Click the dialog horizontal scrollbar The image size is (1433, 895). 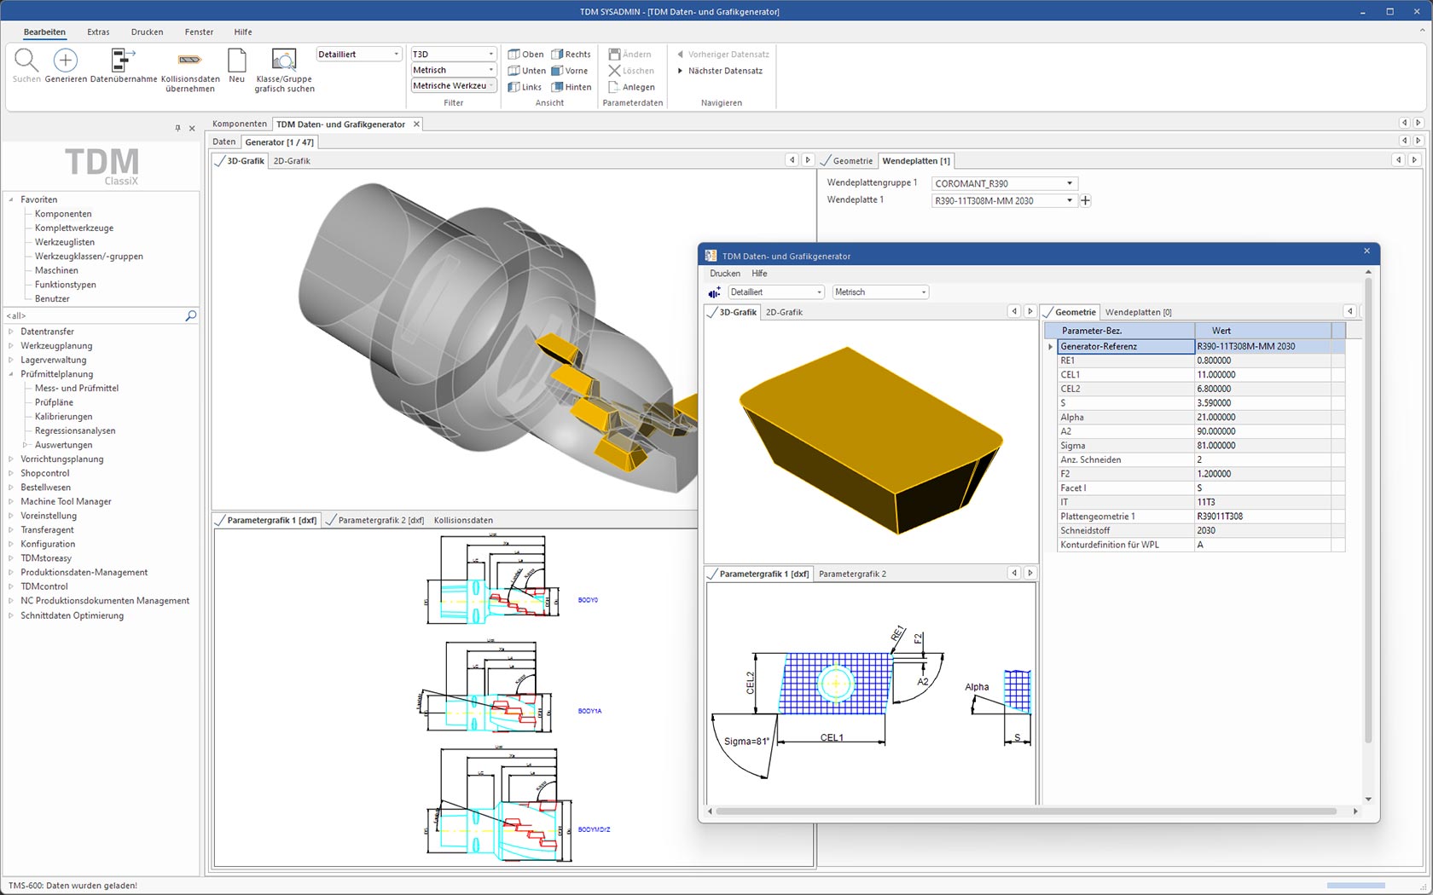pos(1026,811)
